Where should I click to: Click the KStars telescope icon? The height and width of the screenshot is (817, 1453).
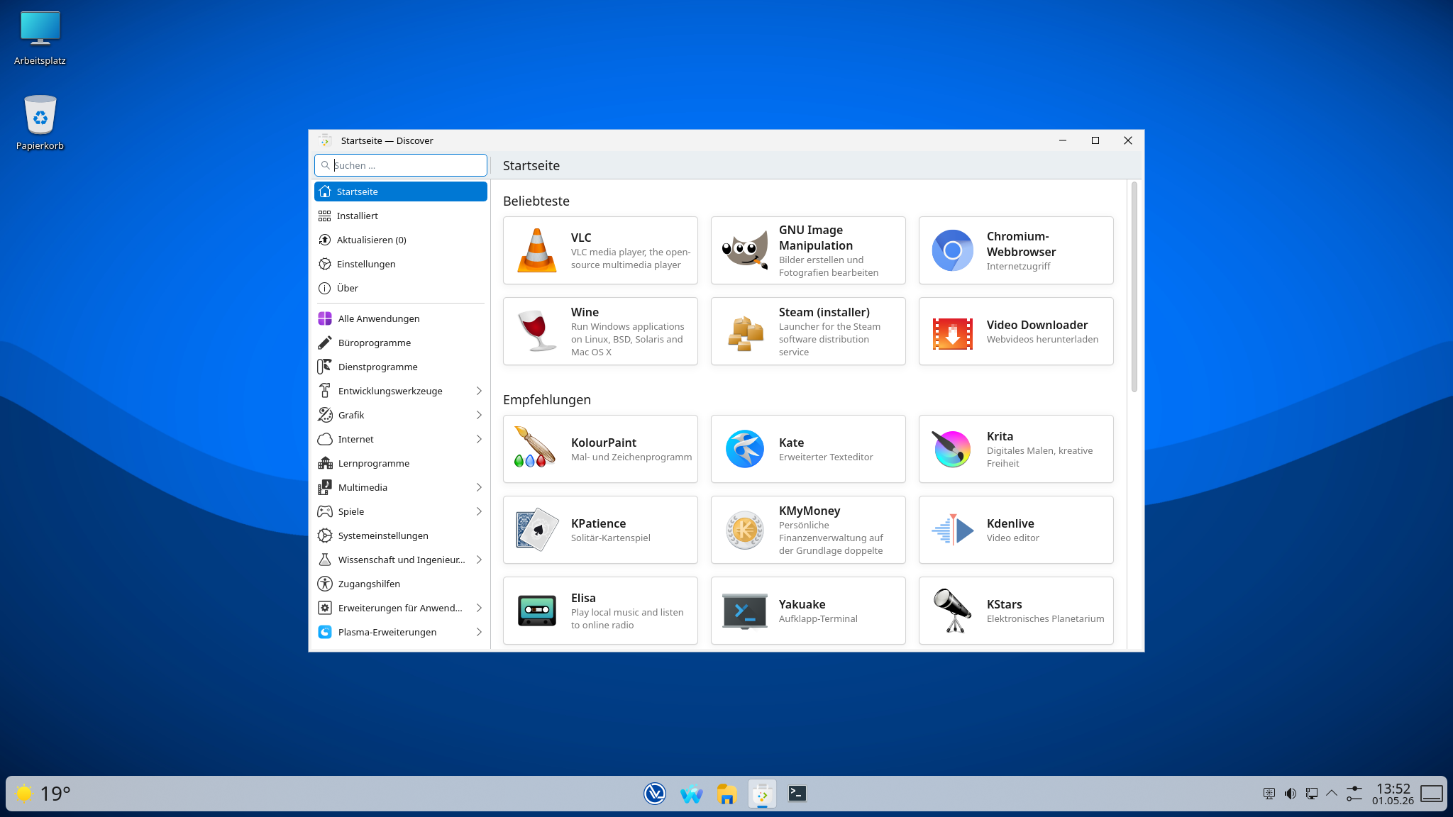[x=953, y=611]
